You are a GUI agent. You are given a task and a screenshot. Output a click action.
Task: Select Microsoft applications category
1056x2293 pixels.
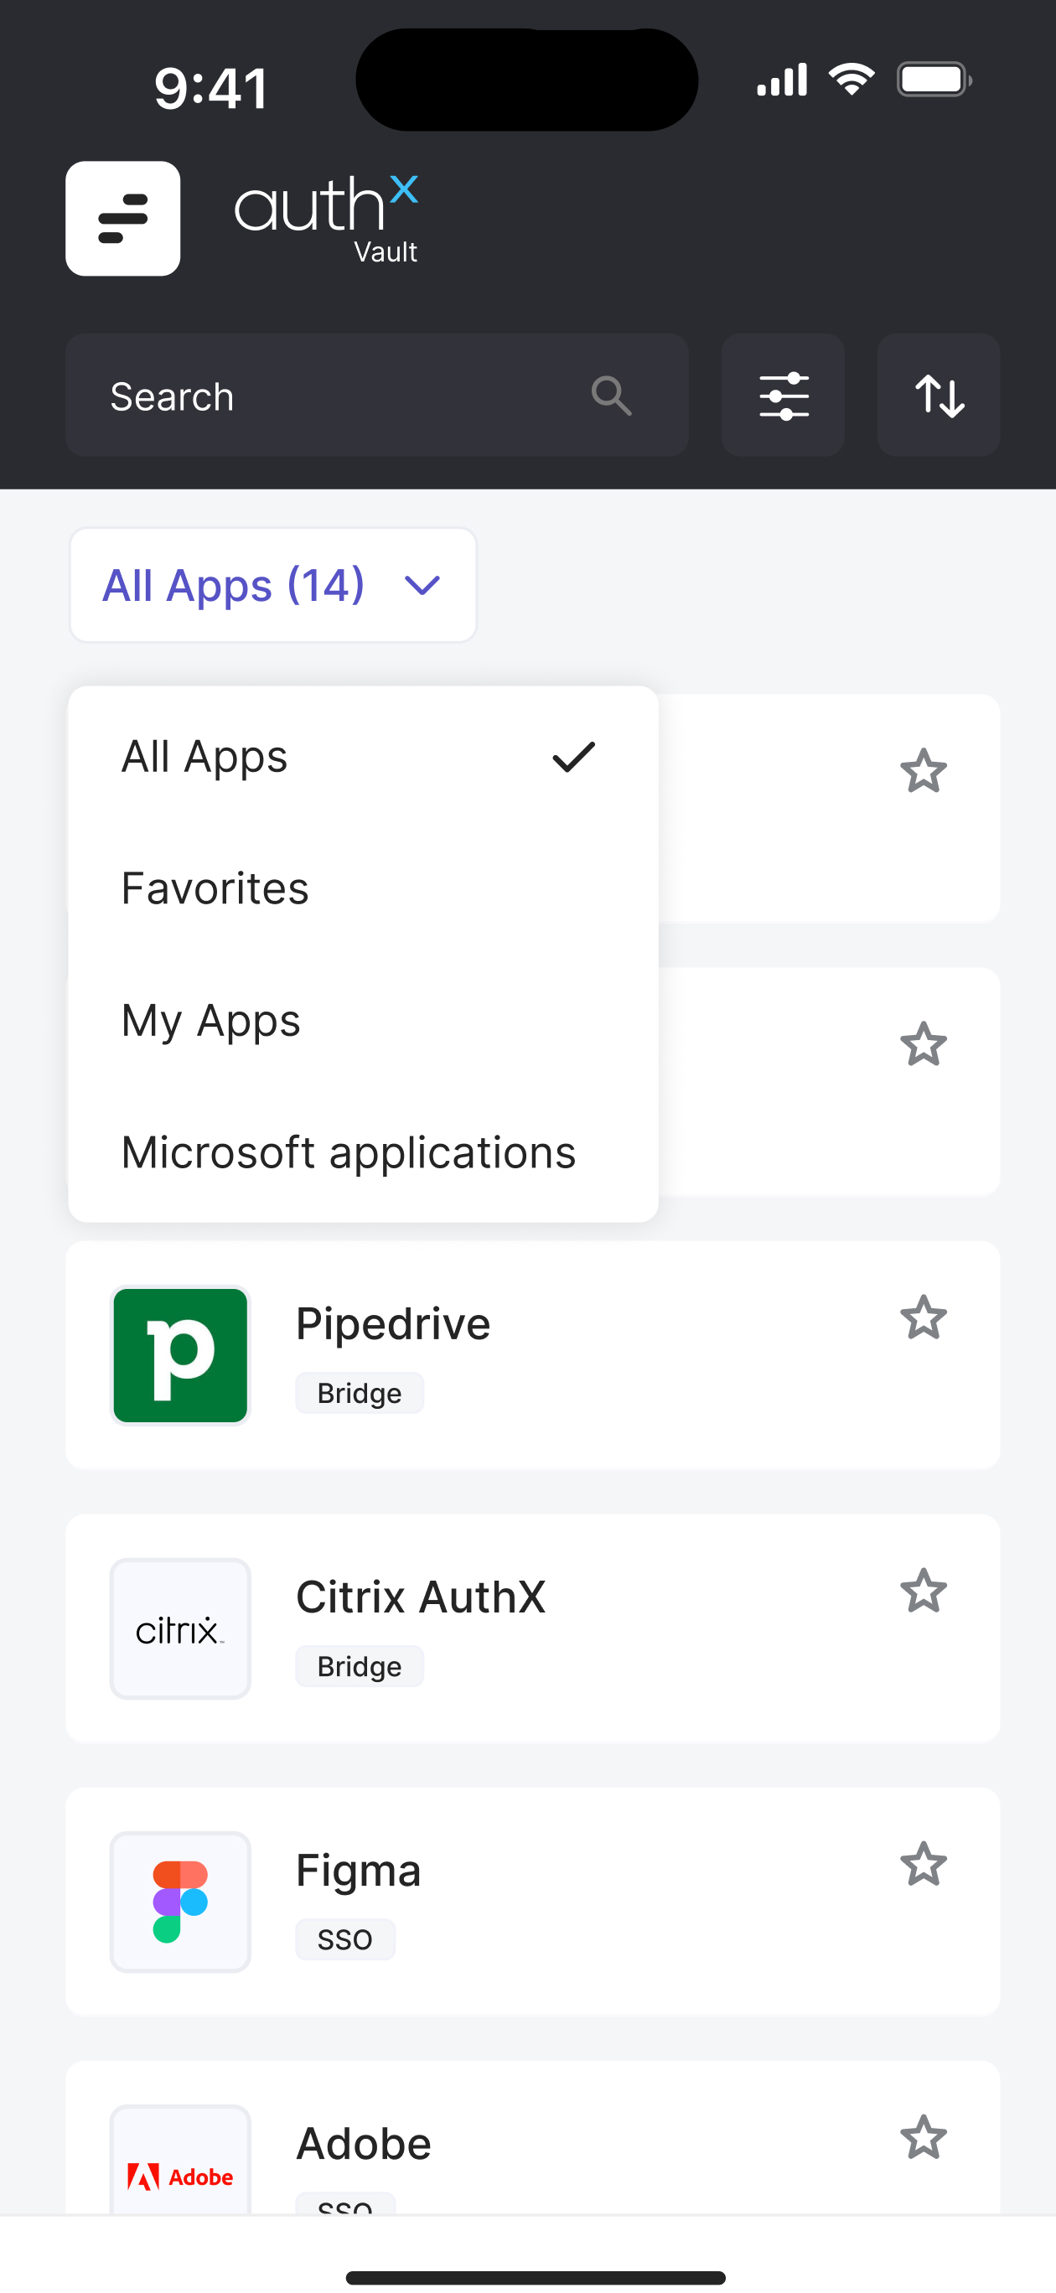click(363, 1152)
